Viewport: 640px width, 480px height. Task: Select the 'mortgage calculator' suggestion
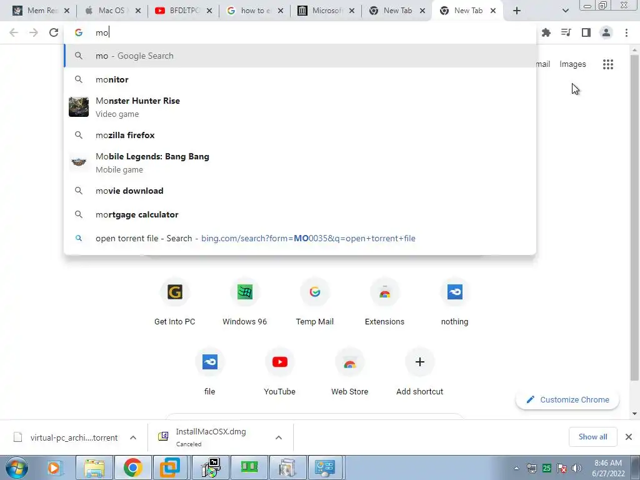(300, 214)
